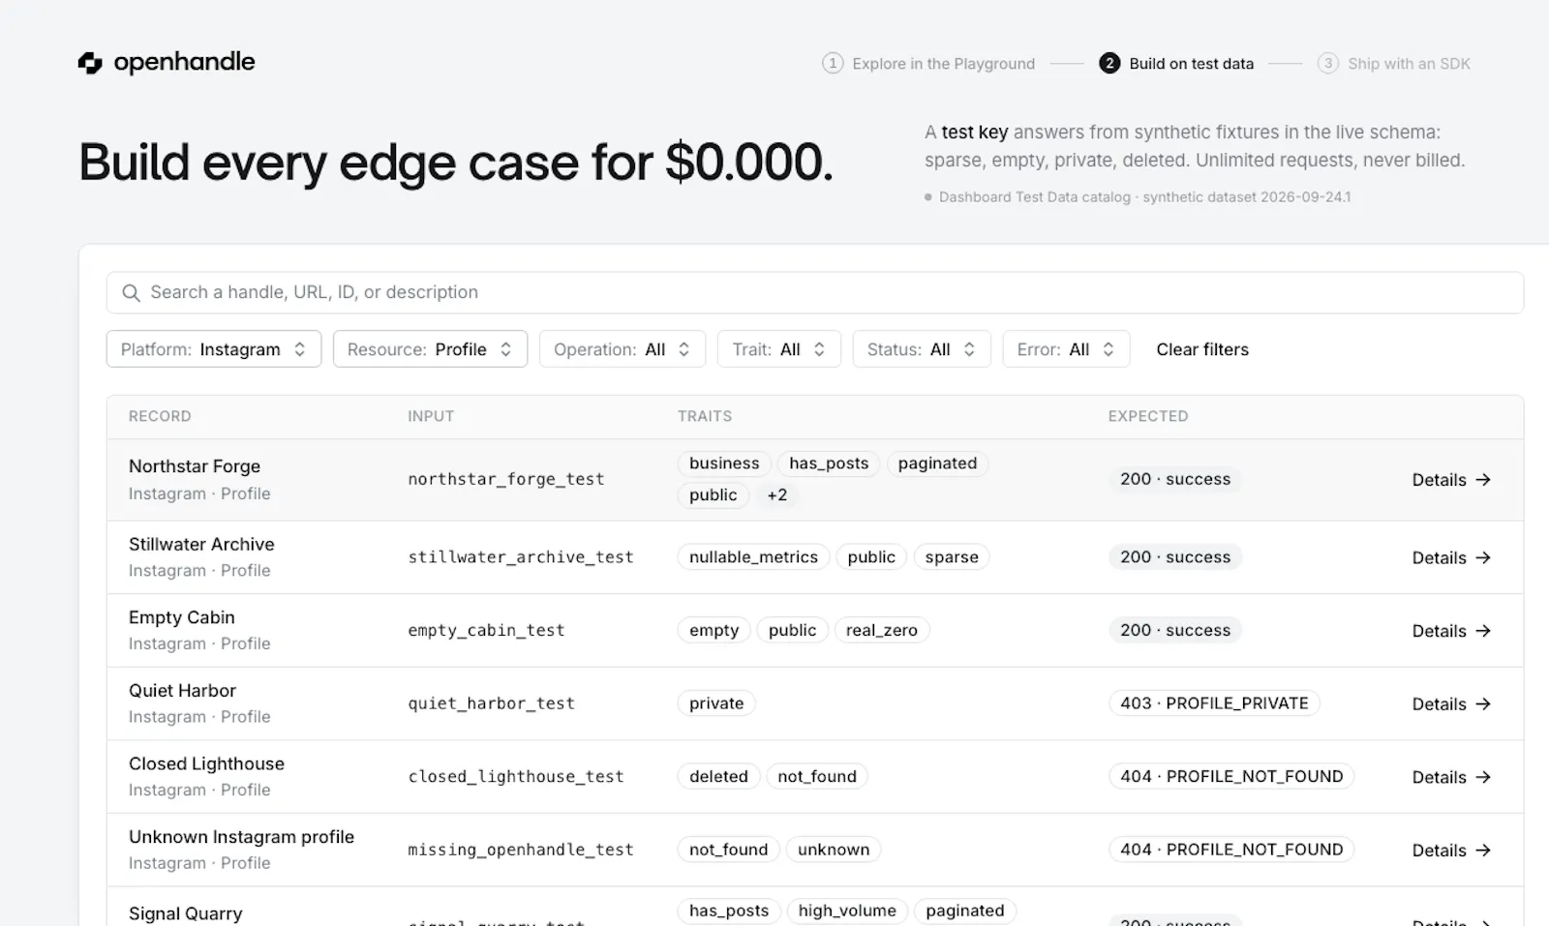The image size is (1549, 926).
Task: Click the deleted trait chip
Action: [718, 776]
